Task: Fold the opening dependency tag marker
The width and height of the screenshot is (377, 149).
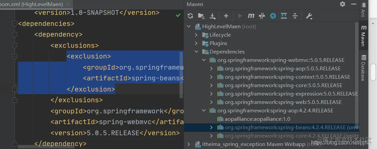Action: (15, 35)
